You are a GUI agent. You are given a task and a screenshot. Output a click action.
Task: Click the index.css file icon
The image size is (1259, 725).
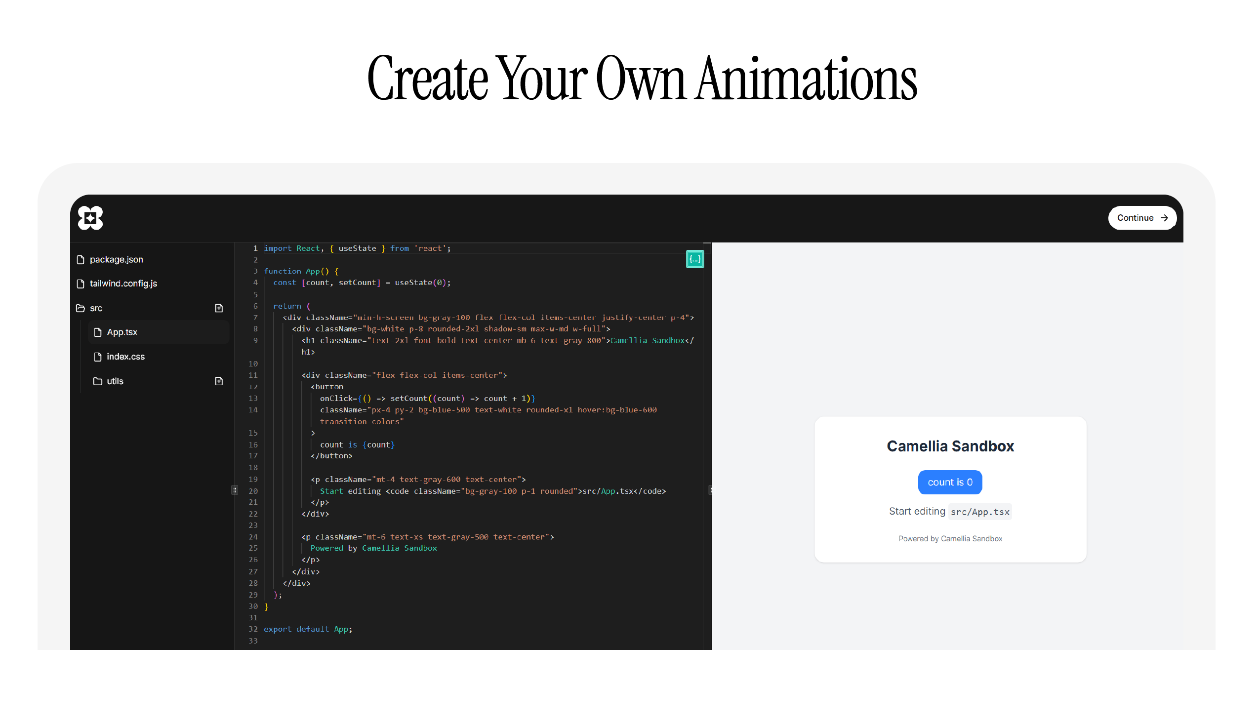pos(98,357)
